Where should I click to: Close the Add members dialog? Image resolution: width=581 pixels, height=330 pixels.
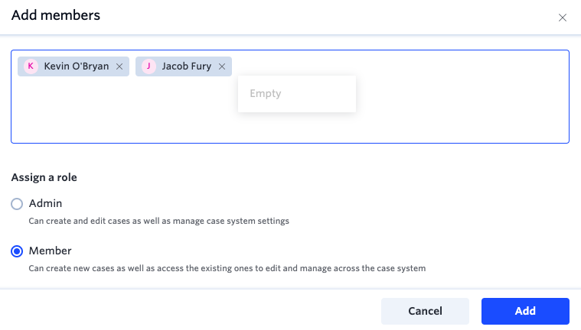(563, 18)
